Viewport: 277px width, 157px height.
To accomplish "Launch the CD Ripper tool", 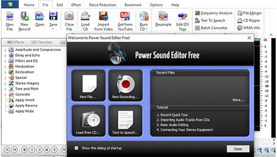I will 249,20.
